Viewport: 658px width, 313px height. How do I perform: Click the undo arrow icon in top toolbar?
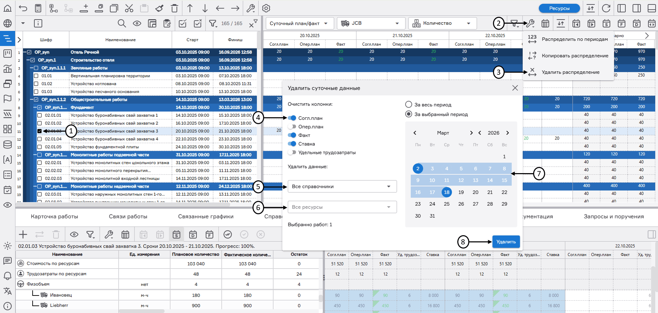23,8
